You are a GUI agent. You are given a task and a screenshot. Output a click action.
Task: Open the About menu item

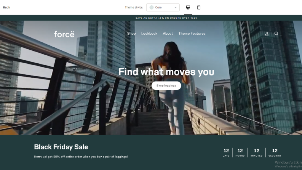click(x=168, y=33)
